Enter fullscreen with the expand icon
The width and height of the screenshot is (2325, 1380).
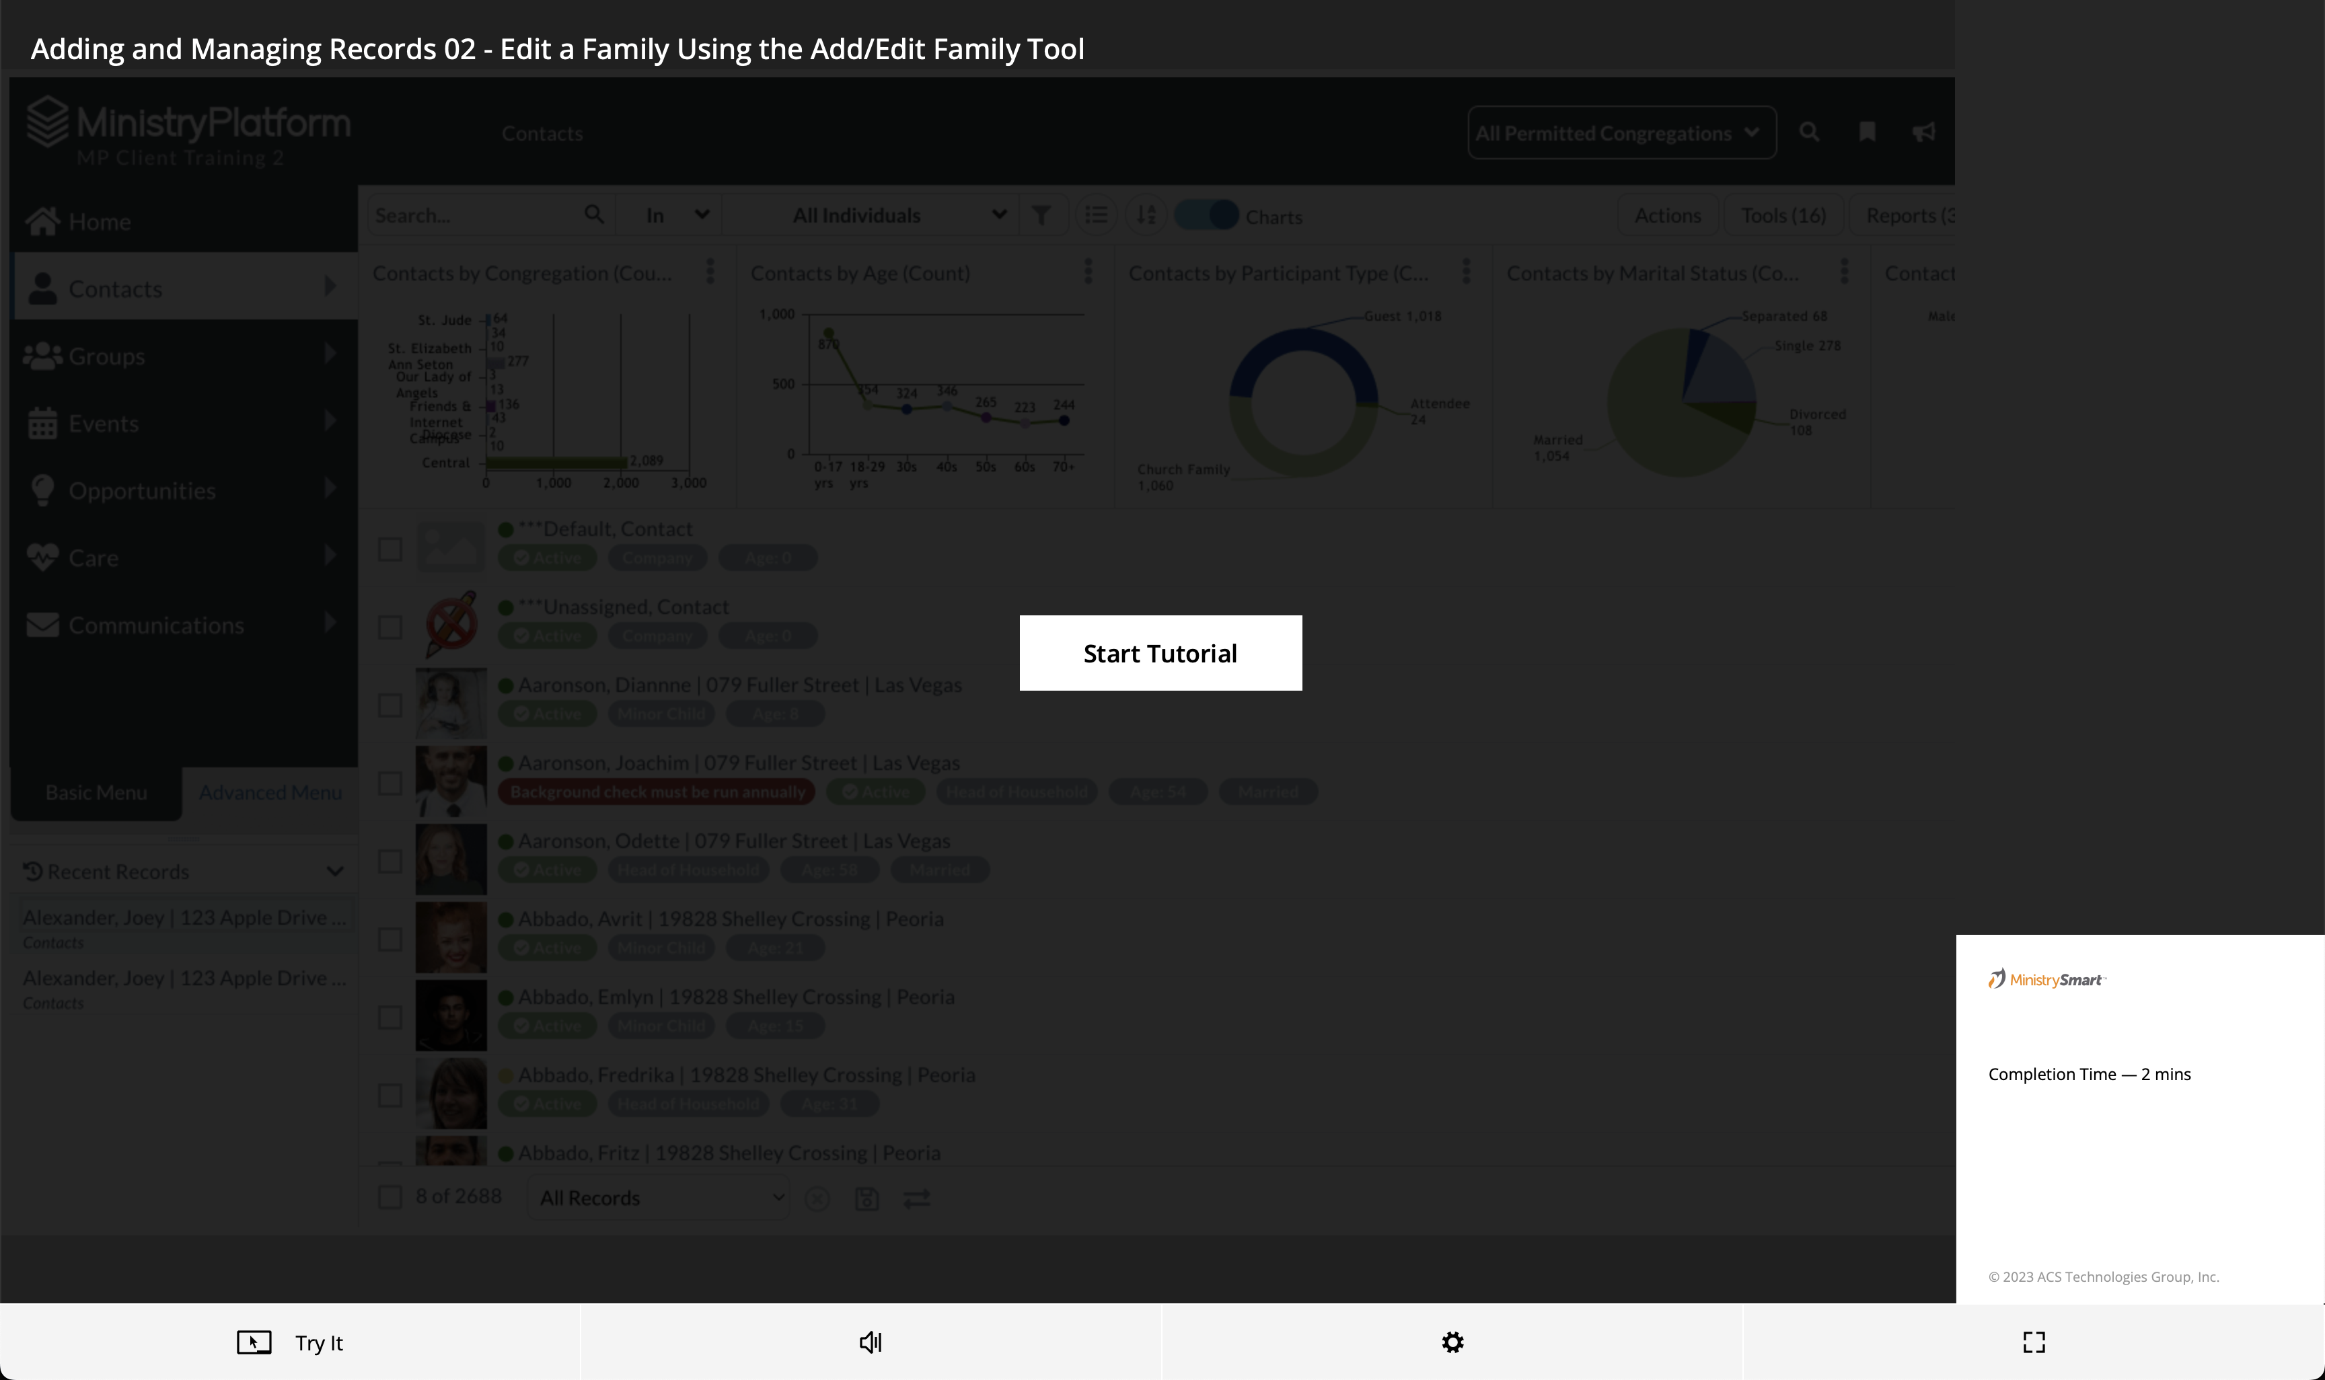click(2033, 1342)
